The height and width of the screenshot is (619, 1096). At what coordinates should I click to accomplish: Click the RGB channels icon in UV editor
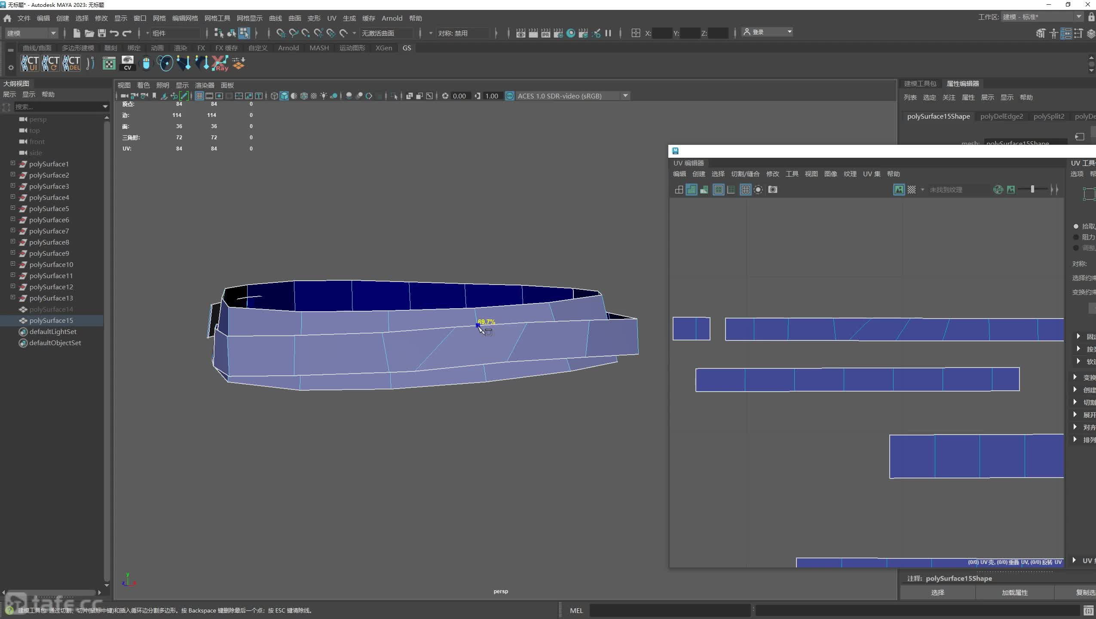point(998,190)
